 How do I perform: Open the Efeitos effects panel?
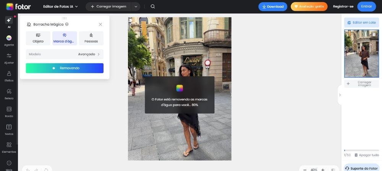[x=9, y=76]
